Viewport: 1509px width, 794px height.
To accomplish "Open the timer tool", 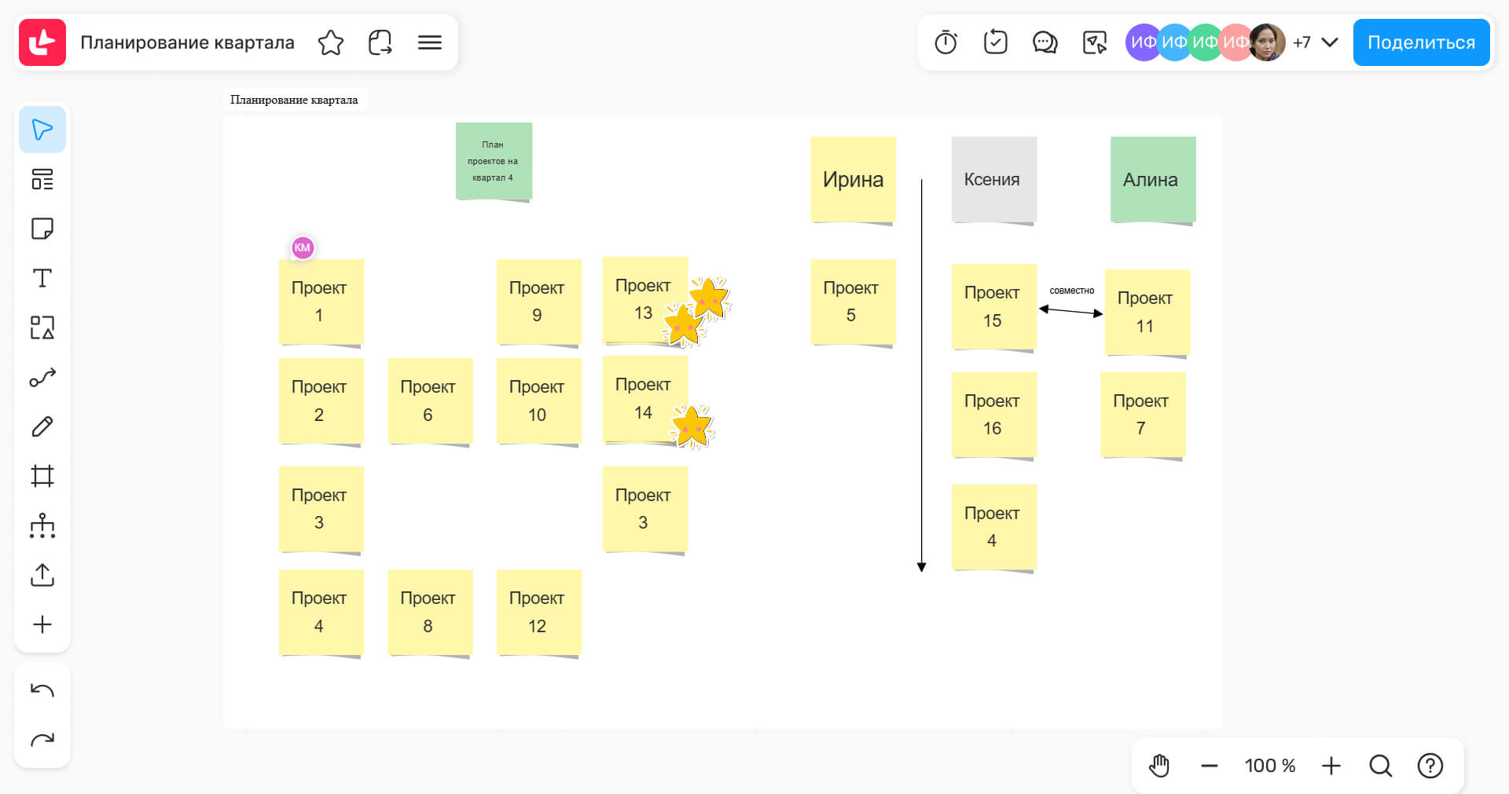I will point(945,42).
